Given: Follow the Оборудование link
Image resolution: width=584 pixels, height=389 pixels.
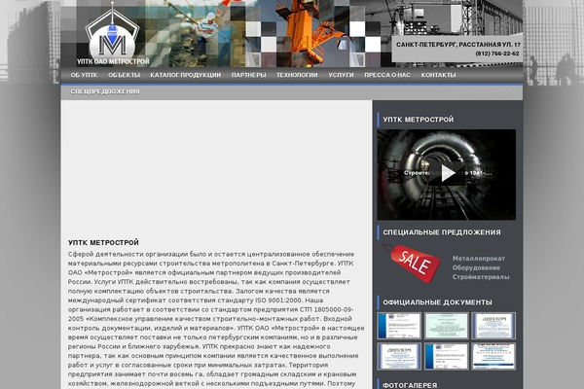Looking at the screenshot, I should (x=476, y=267).
